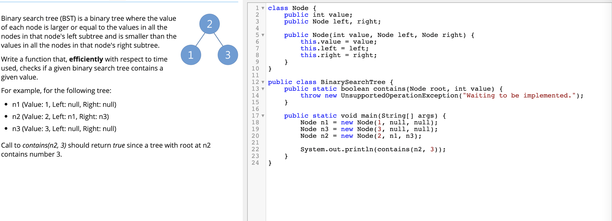The image size is (612, 221).
Task: Collapse the Node constructor fold arrow on line 5
Action: [x=263, y=35]
